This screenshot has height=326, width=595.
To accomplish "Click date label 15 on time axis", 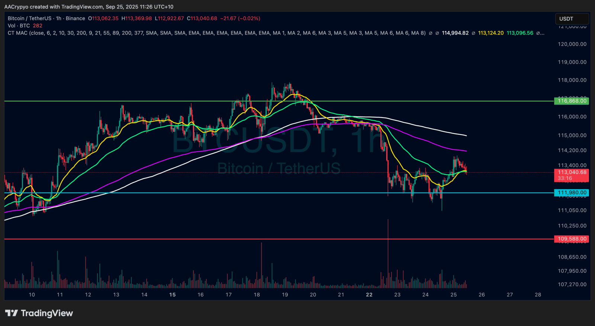I will coord(172,295).
